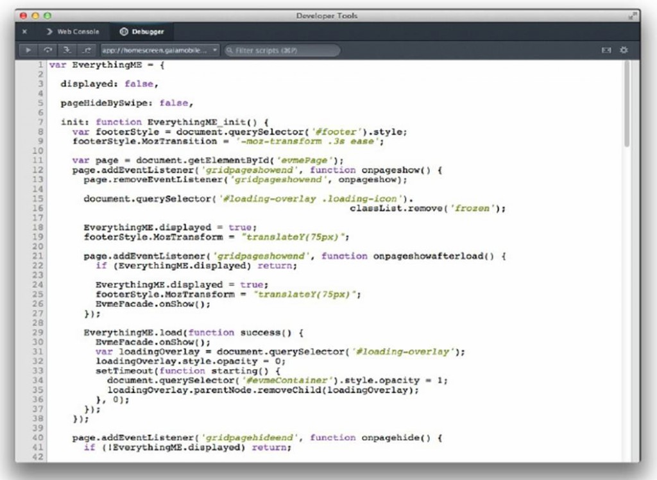The image size is (657, 480).
Task: Click the Resume play button in debugger
Action: [x=28, y=50]
